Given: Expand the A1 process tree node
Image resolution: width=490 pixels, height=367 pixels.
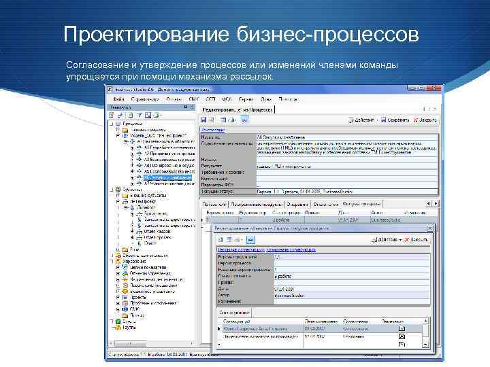Looking at the screenshot, I should coord(132,147).
